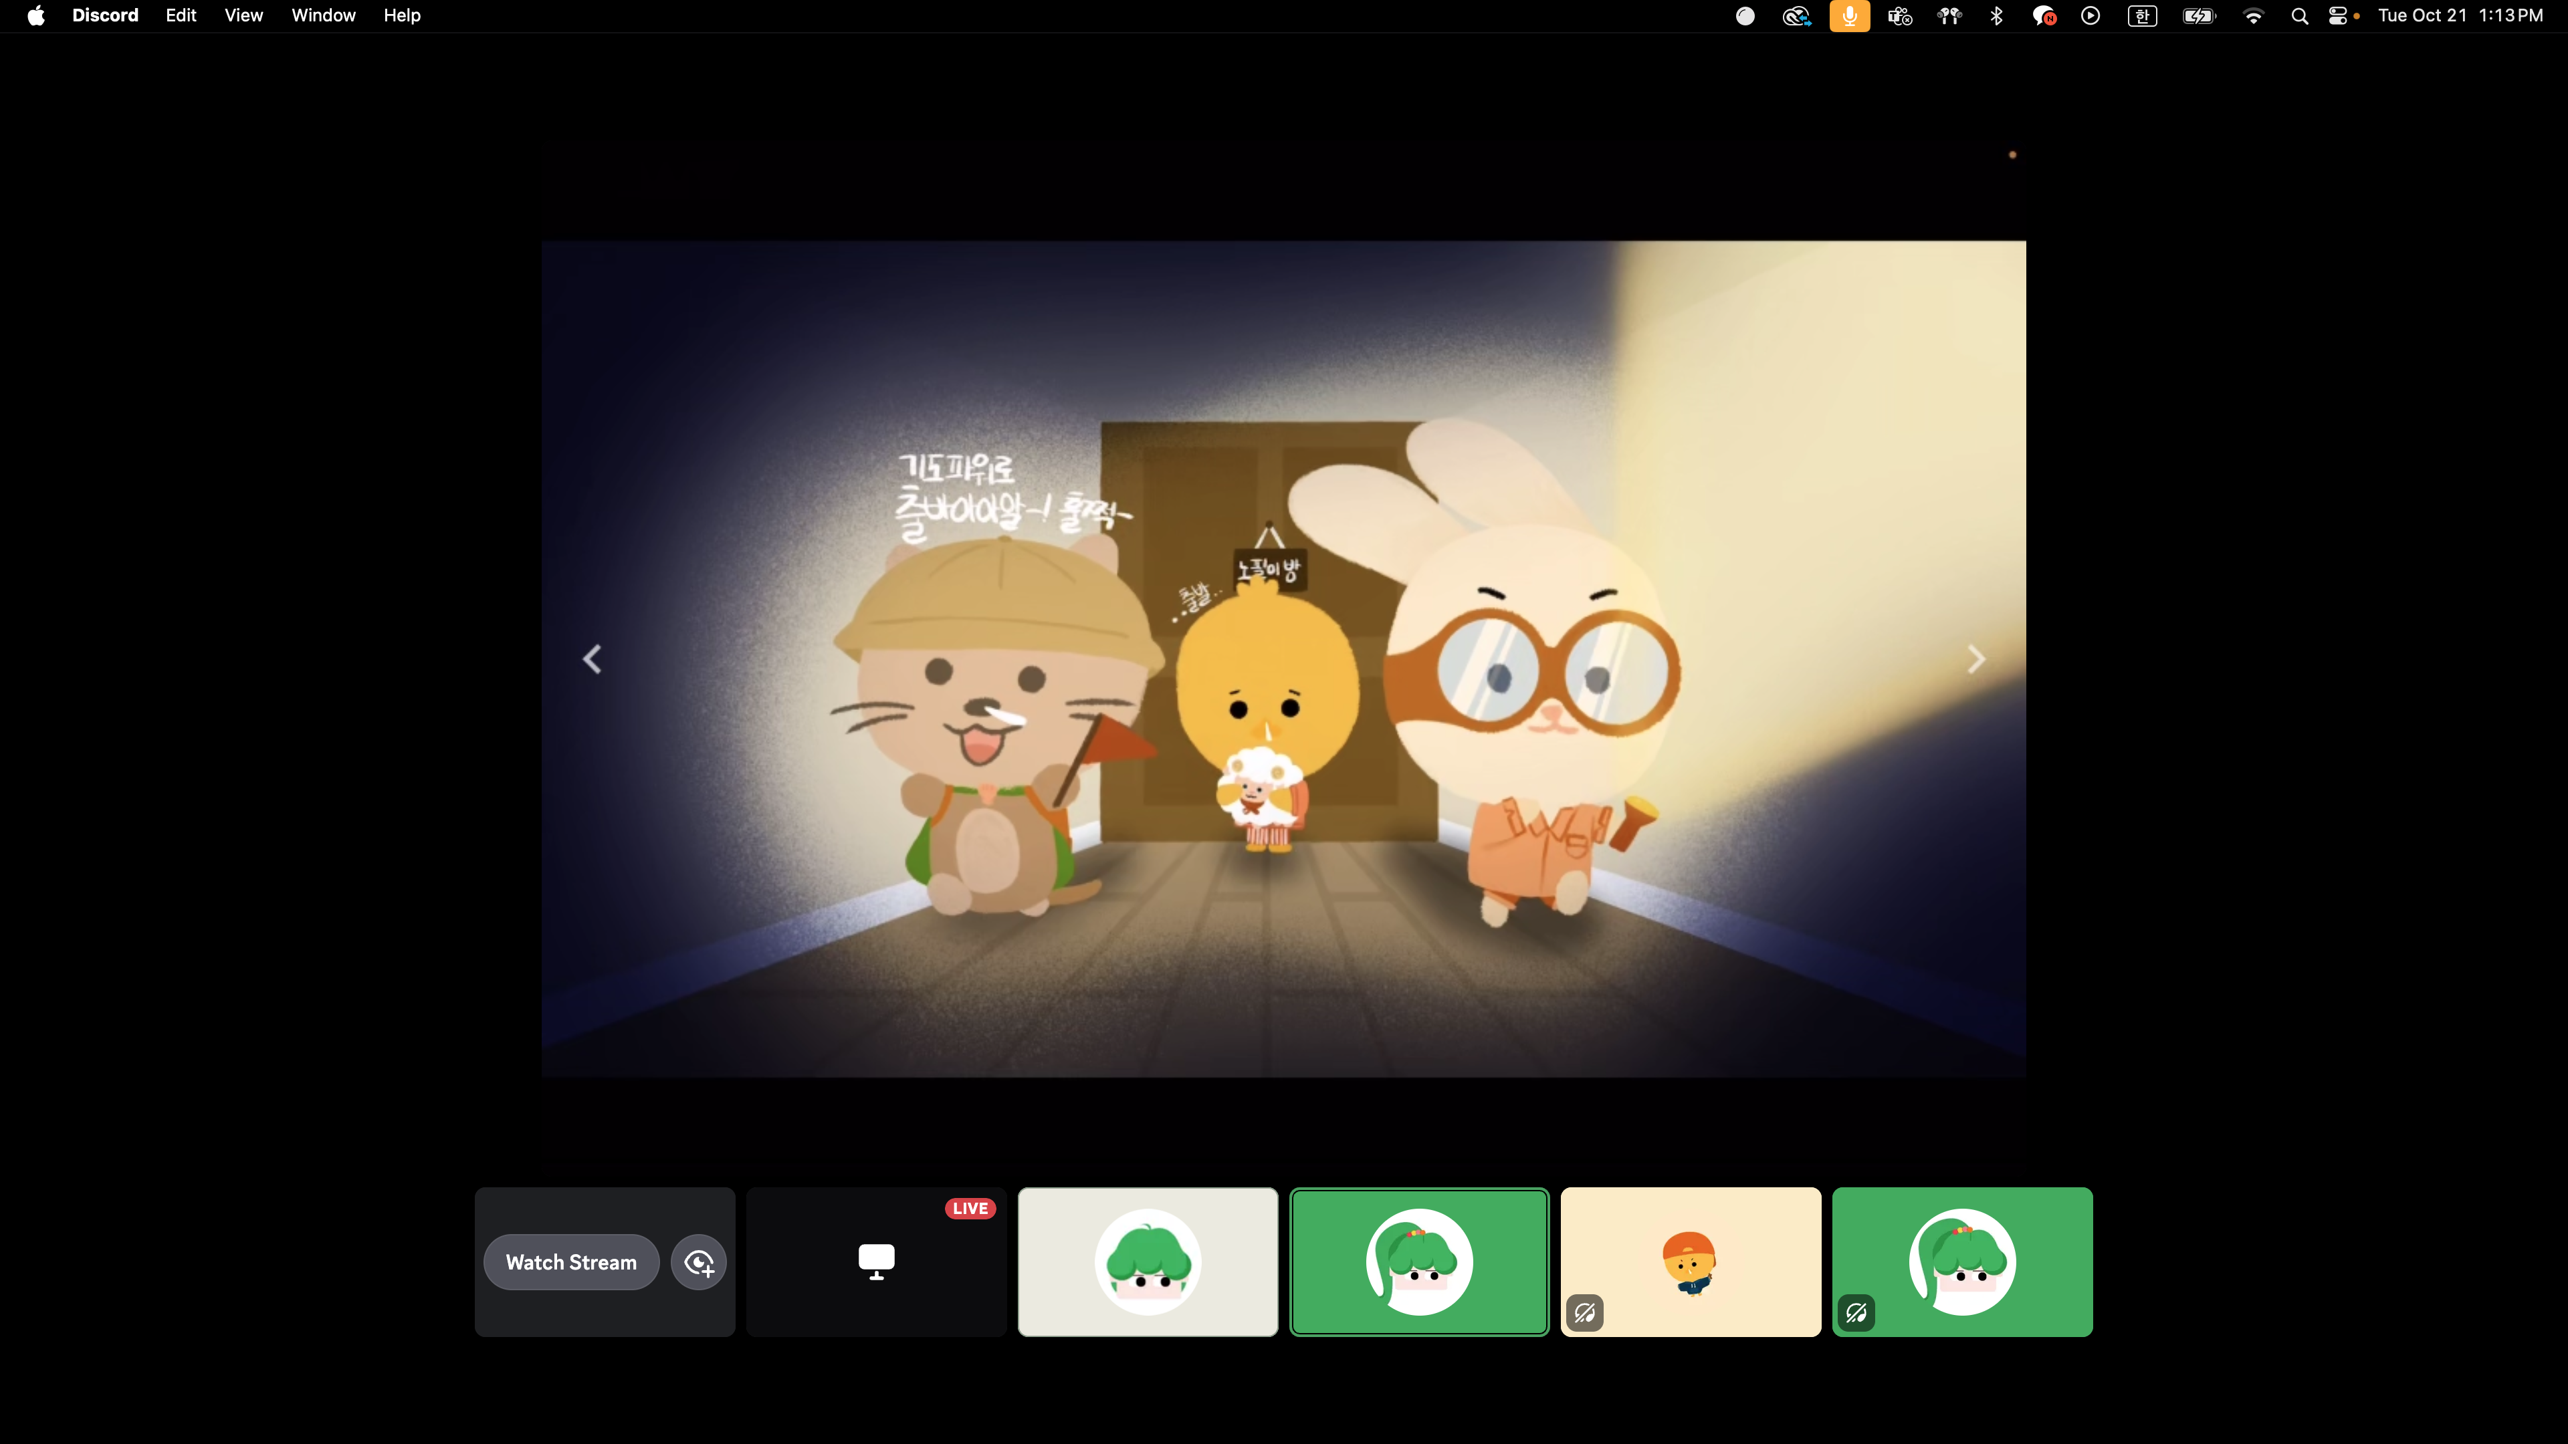2568x1444 pixels.
Task: Go to the previous image with the left chevron
Action: tap(592, 658)
